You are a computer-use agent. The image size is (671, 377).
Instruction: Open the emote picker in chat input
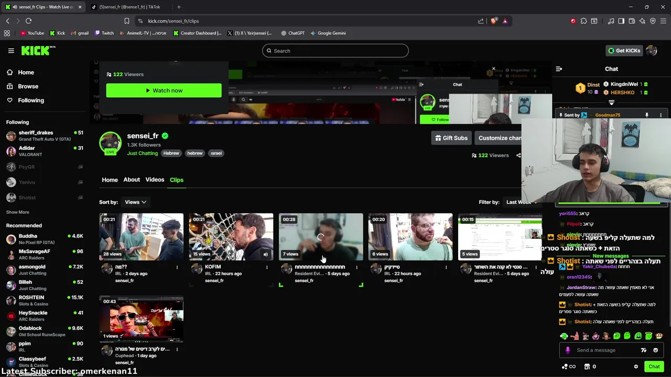click(x=656, y=350)
